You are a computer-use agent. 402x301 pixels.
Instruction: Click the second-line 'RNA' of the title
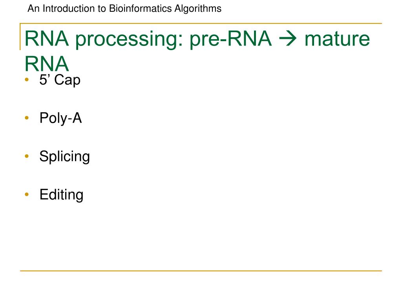point(47,63)
